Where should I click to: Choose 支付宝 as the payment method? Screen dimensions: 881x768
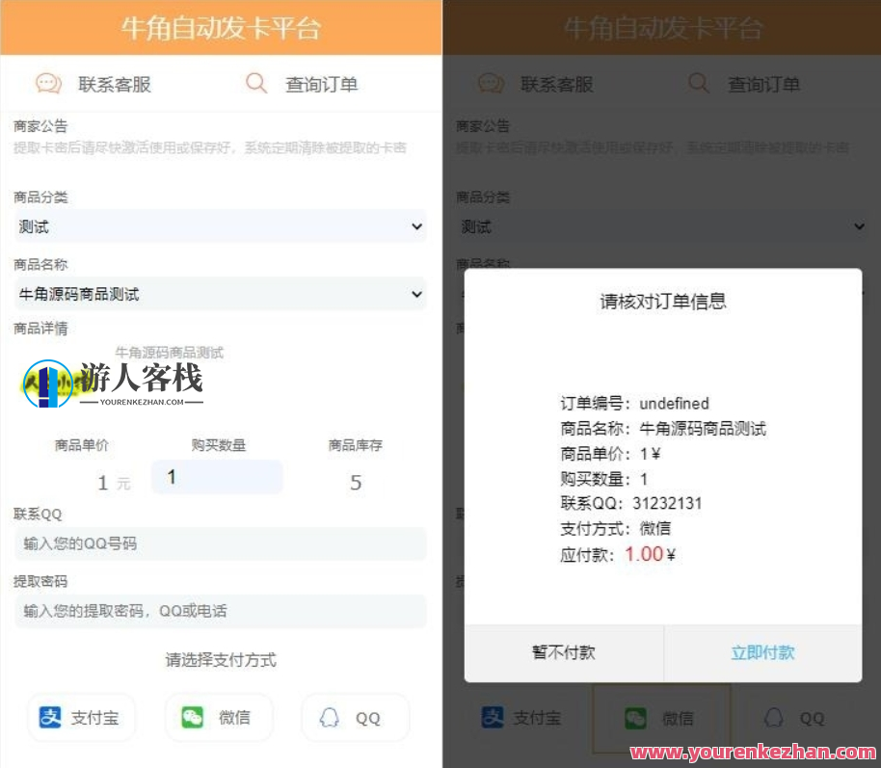pyautogui.click(x=81, y=717)
